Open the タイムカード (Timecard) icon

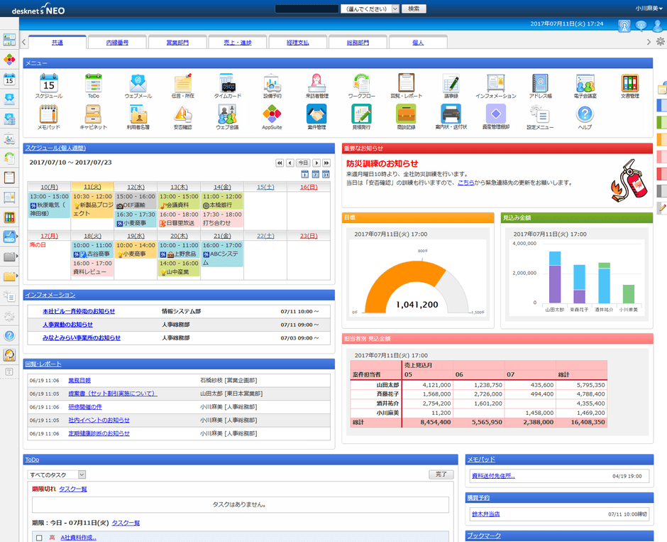(x=227, y=84)
